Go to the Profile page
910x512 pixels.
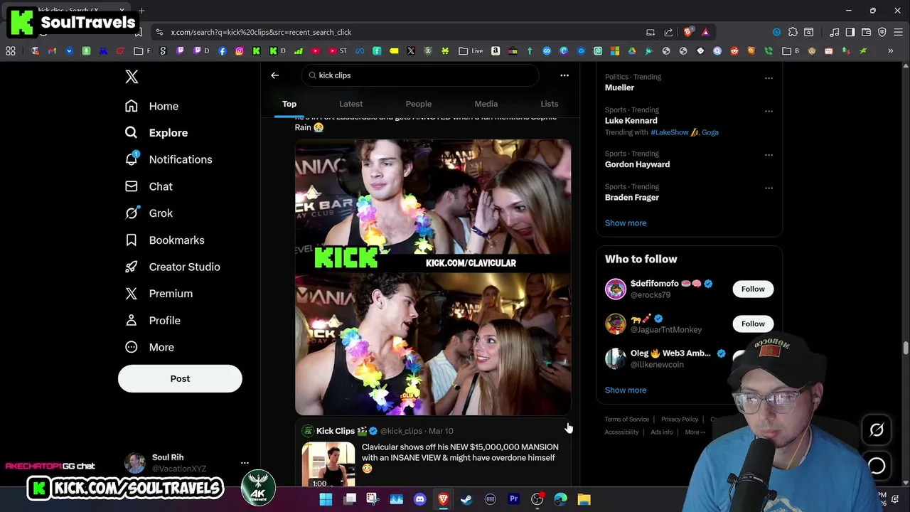coord(152,321)
